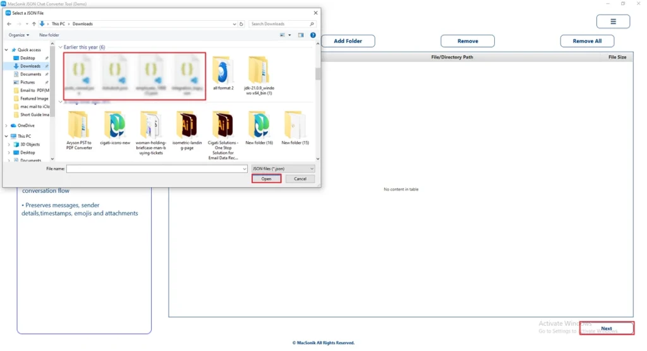This screenshot has height=351, width=647.
Task: Select the jdk-21.0.9_windows-x64_bin folder
Action: coord(259,75)
